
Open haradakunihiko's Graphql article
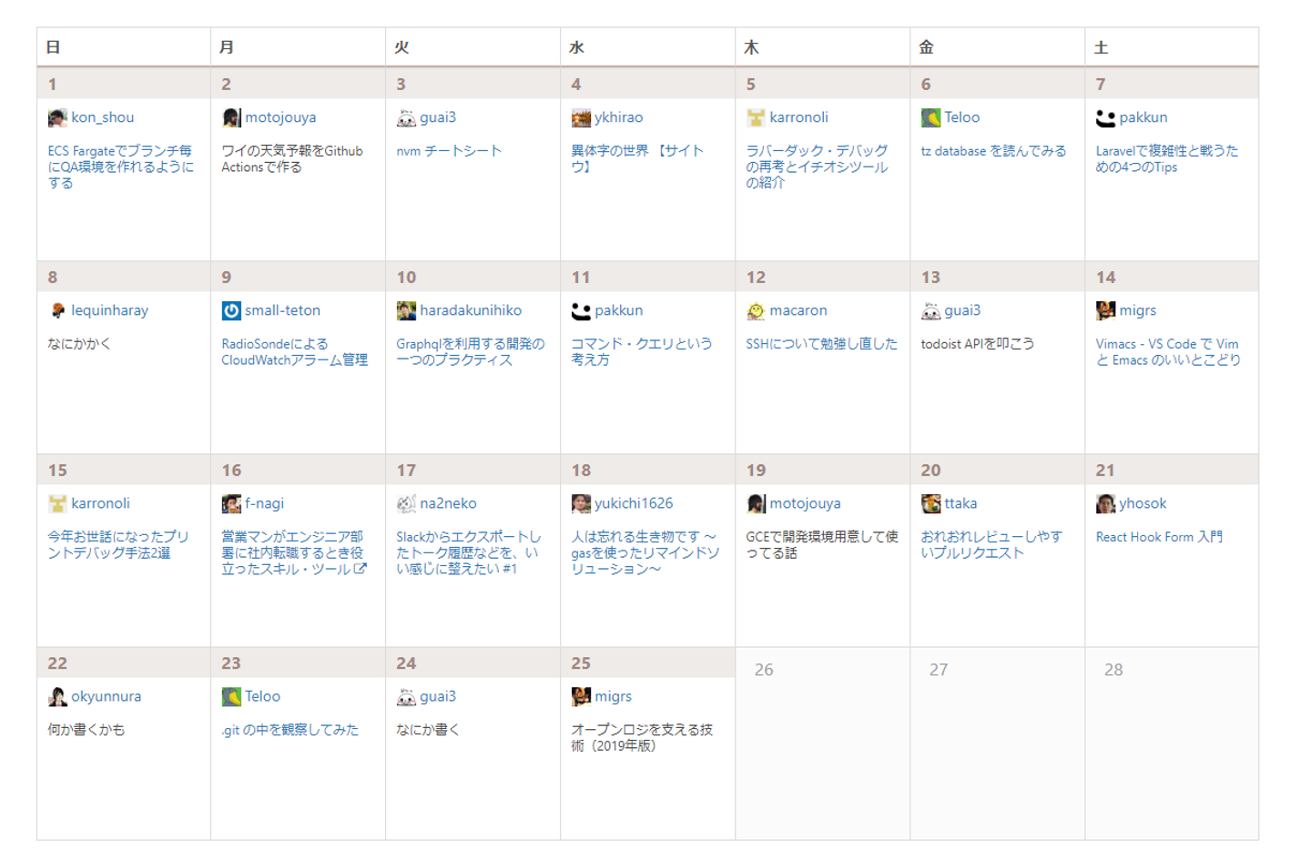click(x=470, y=351)
